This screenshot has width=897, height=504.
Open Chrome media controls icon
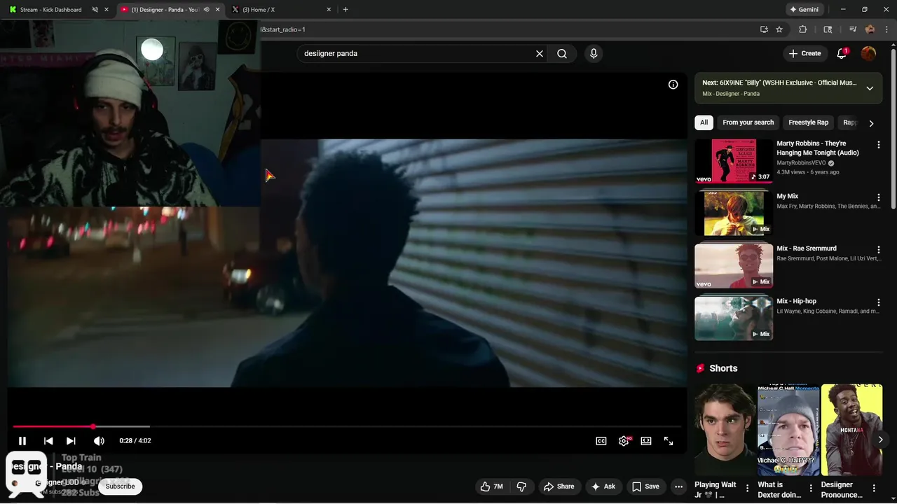tap(853, 29)
